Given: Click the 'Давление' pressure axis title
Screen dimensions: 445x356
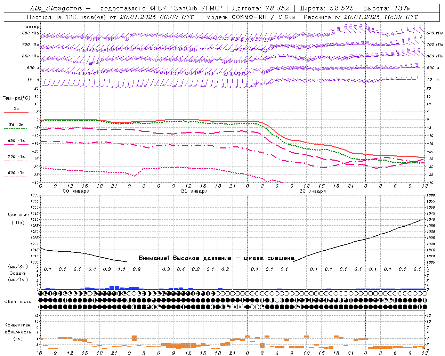Looking at the screenshot, I should pyautogui.click(x=18, y=215).
